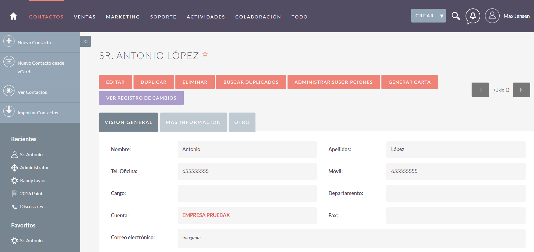Image resolution: width=534 pixels, height=252 pixels.
Task: Click Nuevo Contacto desde vCard icon
Action: [x=9, y=61]
